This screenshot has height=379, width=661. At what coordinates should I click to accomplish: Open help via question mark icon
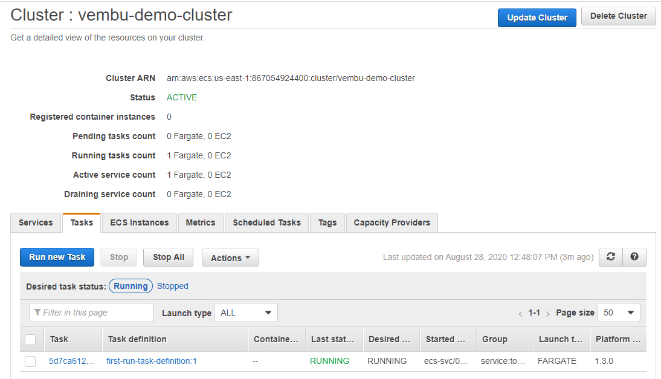point(634,257)
